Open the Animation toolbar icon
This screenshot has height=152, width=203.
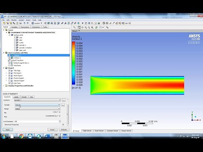point(107,23)
